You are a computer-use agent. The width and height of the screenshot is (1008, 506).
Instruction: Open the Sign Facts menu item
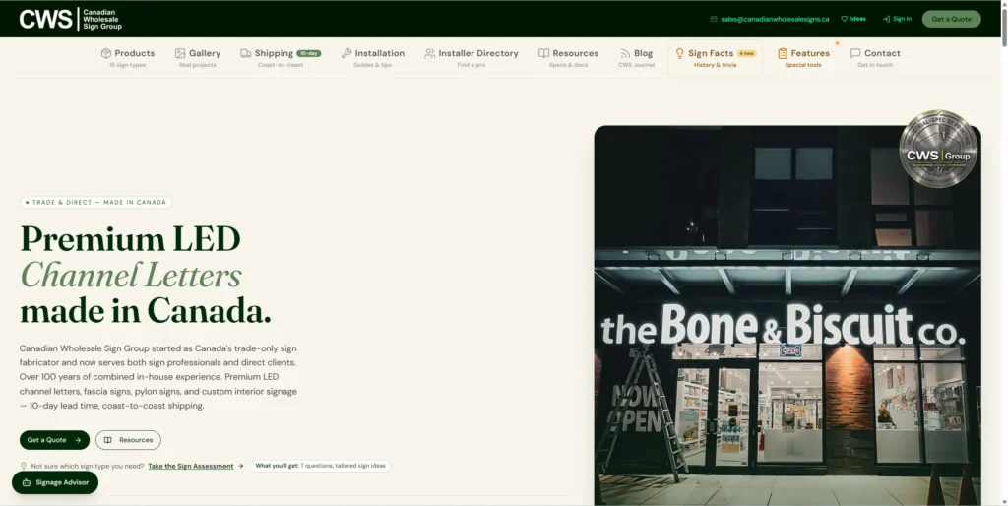pos(716,58)
